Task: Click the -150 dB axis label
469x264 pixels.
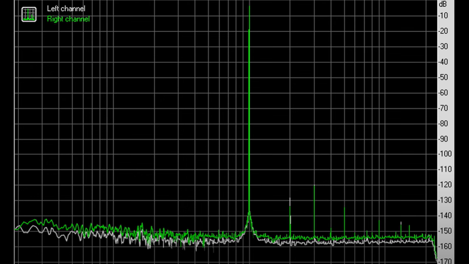Action: 445,231
